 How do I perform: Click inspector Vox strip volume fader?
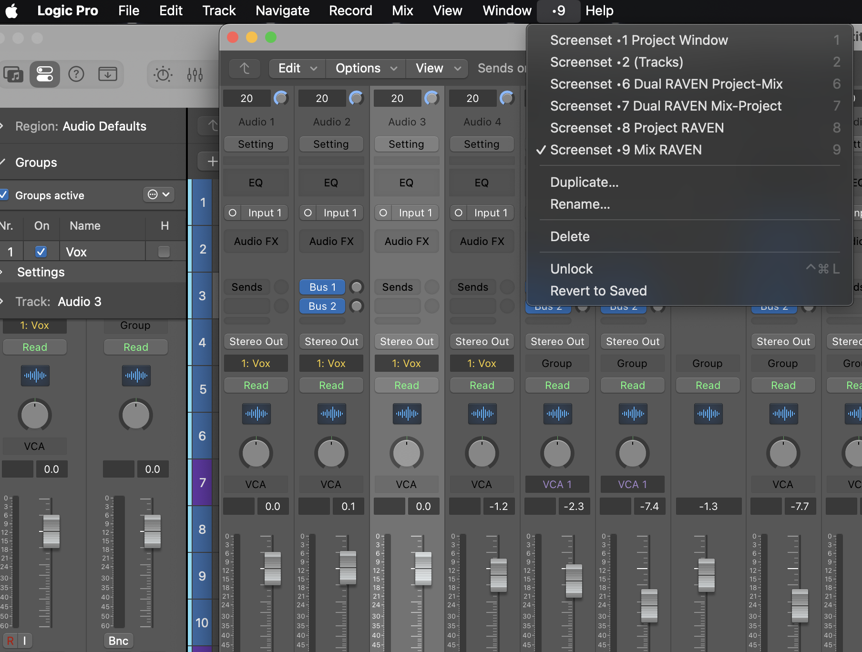(51, 531)
